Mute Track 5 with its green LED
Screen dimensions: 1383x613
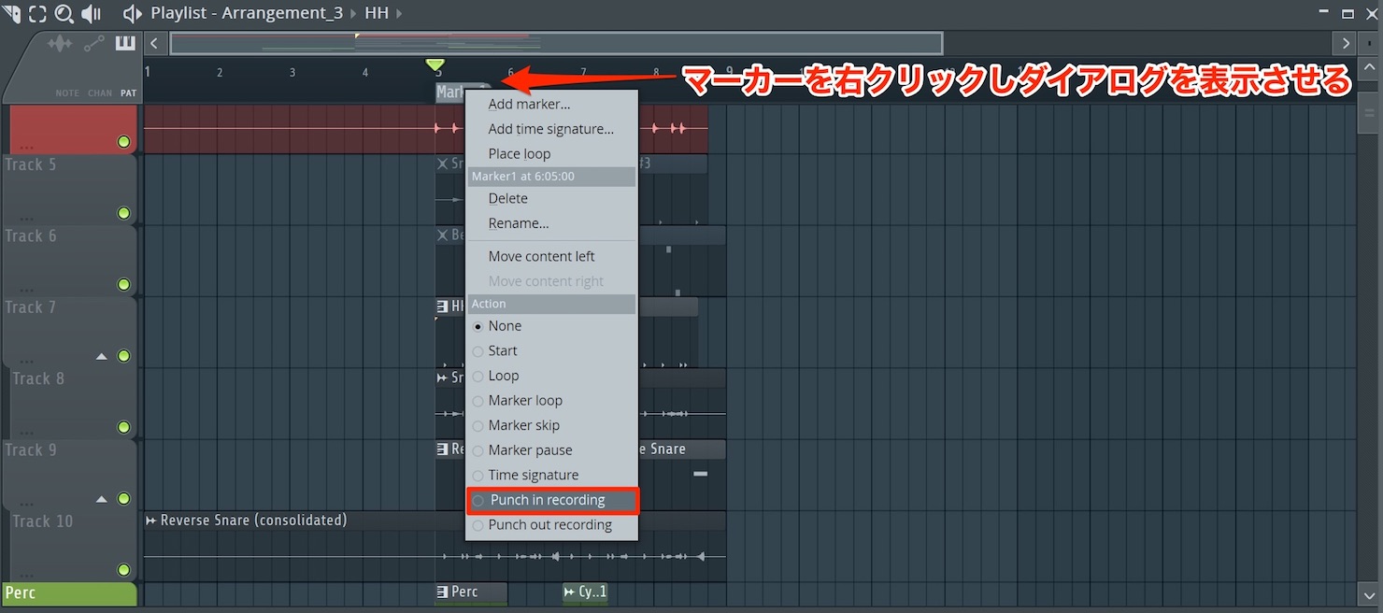123,213
